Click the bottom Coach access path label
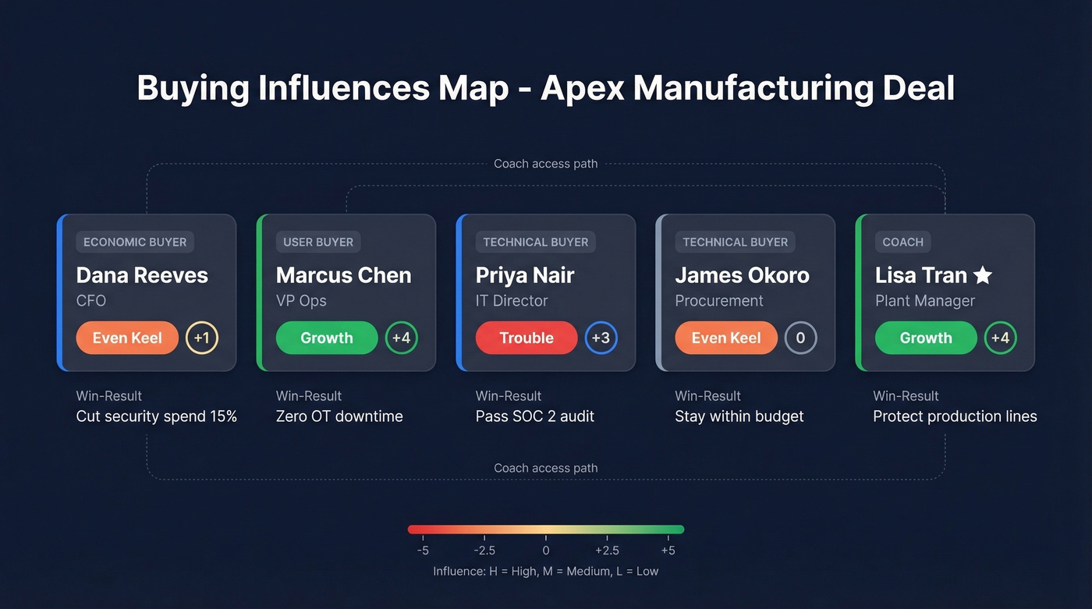1092x609 pixels. (545, 467)
